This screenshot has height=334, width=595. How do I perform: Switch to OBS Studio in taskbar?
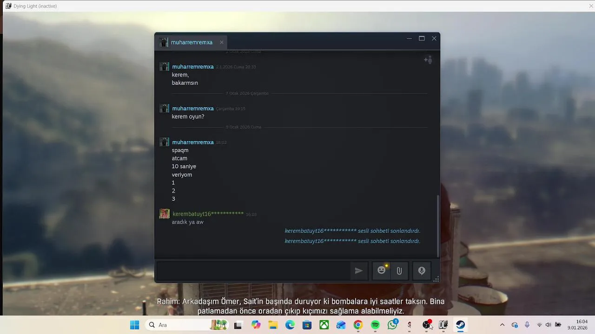click(426, 325)
